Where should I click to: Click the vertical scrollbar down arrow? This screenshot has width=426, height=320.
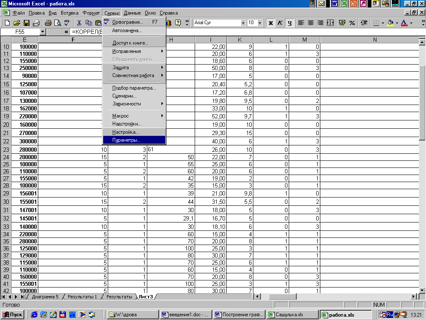422,290
